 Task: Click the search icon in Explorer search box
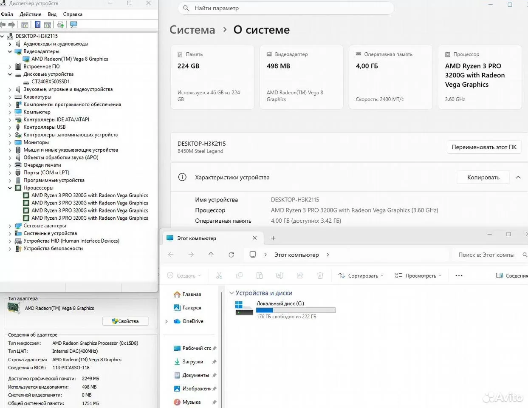[x=525, y=255]
